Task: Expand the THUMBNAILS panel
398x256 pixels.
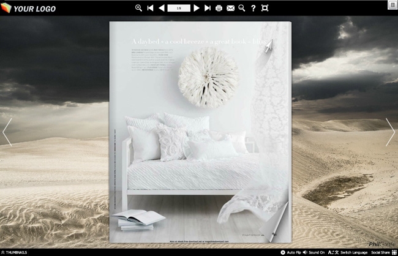Action: point(14,252)
